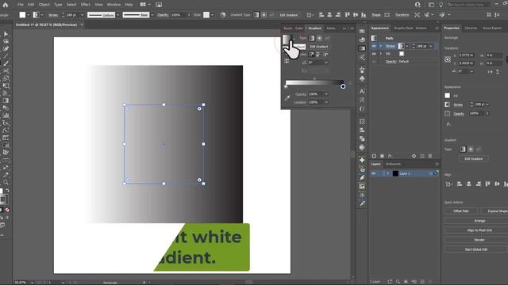Viewport: 508px width, 285px height.
Task: Expand Layer 1 in the Layers panel
Action: 388,174
